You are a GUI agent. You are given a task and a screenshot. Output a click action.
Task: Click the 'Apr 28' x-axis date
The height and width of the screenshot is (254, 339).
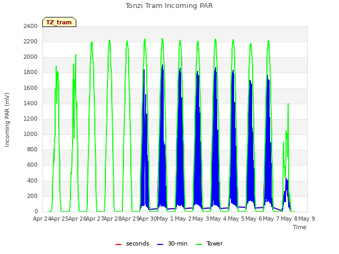(x=112, y=219)
